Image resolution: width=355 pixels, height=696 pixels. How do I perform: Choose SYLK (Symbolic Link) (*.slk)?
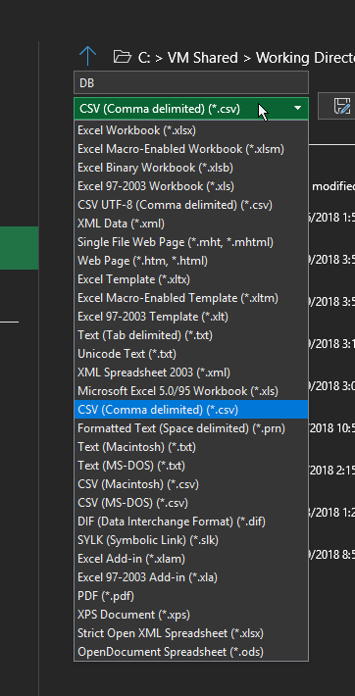(x=191, y=540)
